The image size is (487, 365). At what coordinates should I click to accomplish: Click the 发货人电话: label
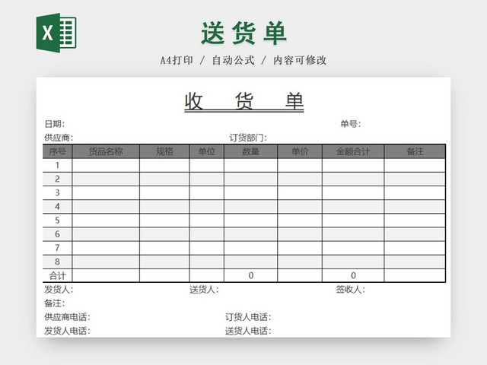(x=67, y=331)
